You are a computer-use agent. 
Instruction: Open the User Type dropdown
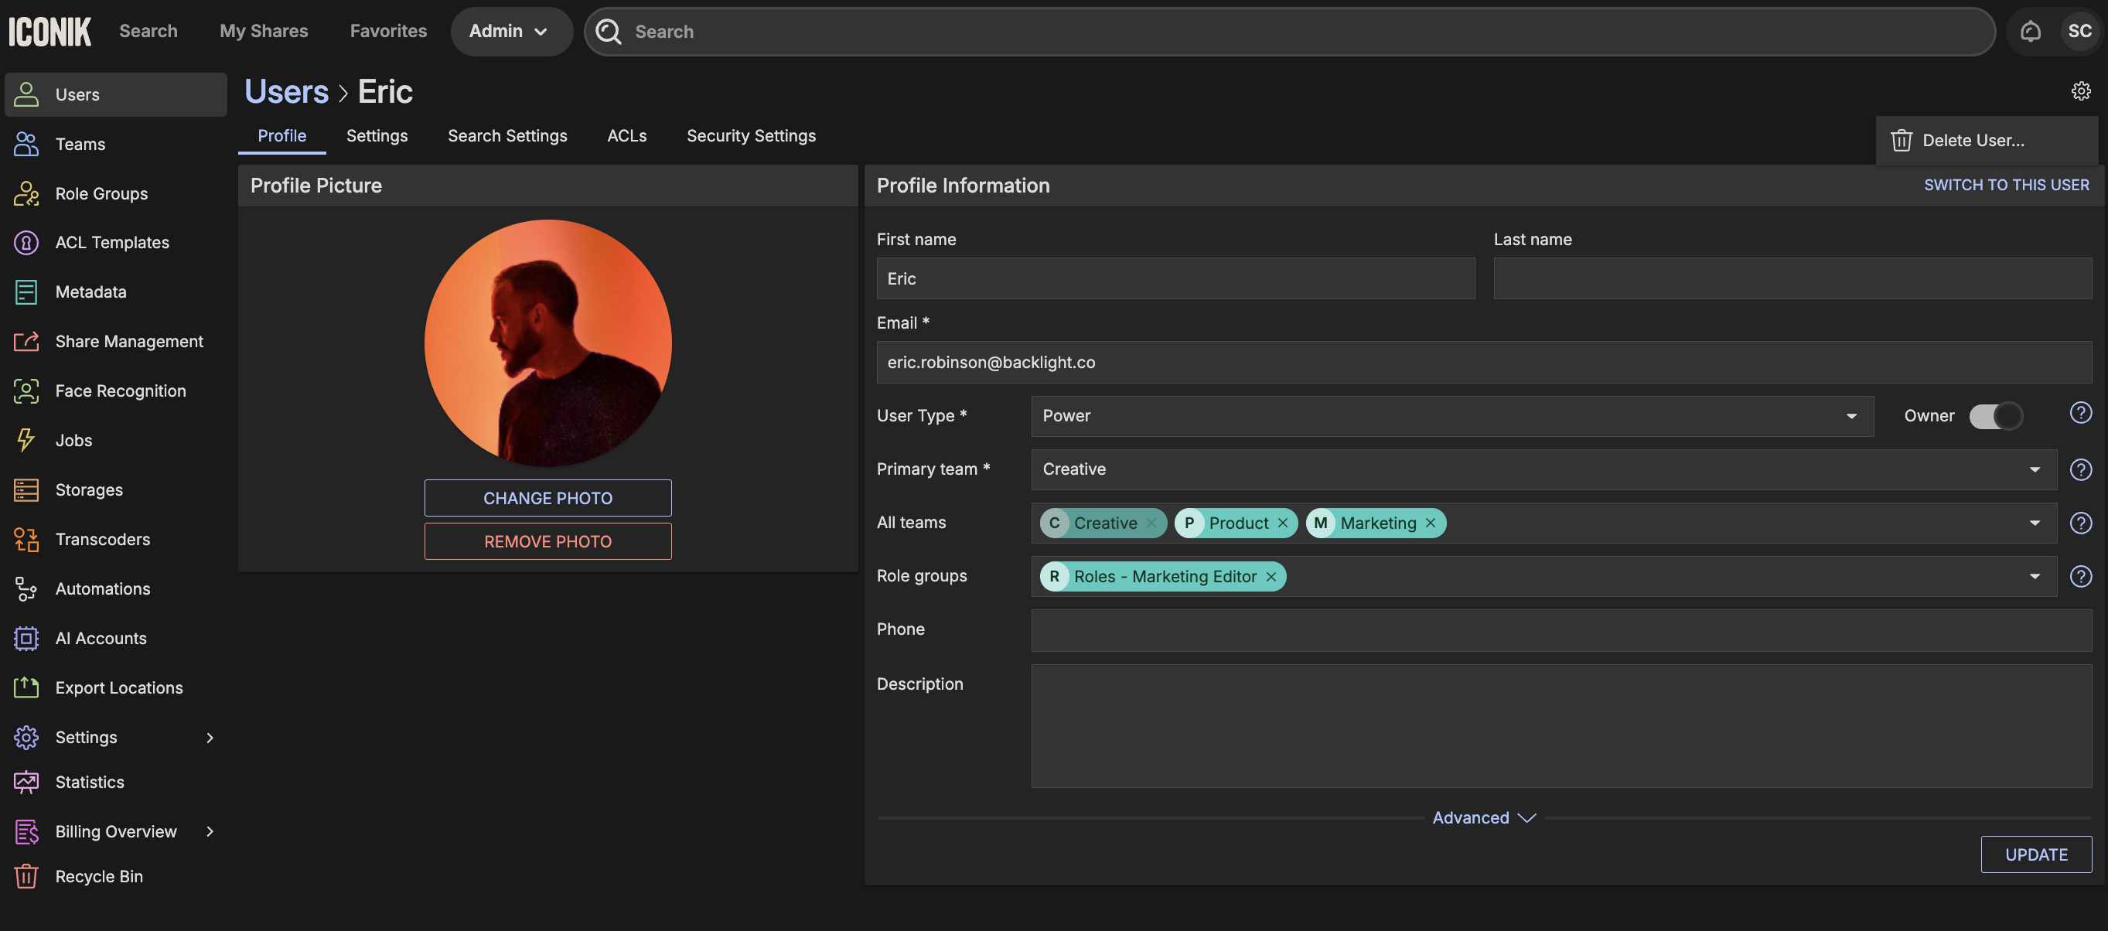[1451, 415]
